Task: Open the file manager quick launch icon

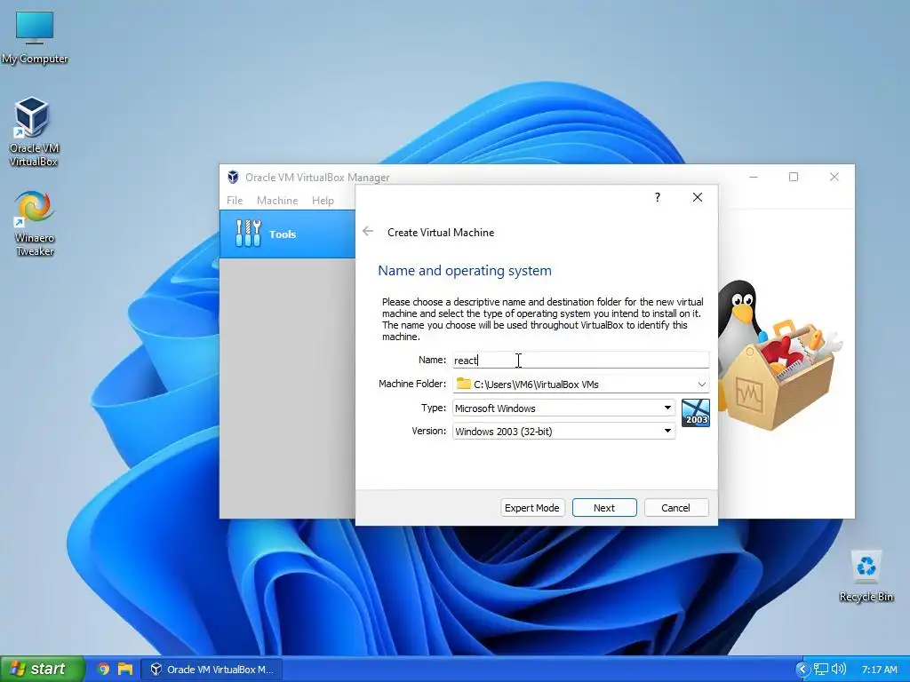Action: coord(124,669)
